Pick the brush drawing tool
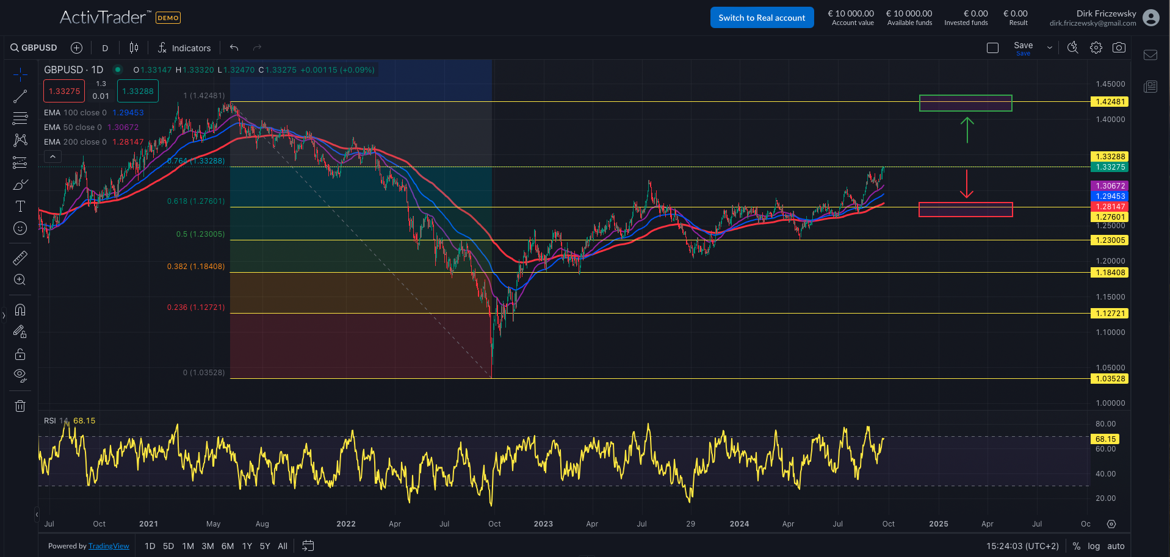 20,184
